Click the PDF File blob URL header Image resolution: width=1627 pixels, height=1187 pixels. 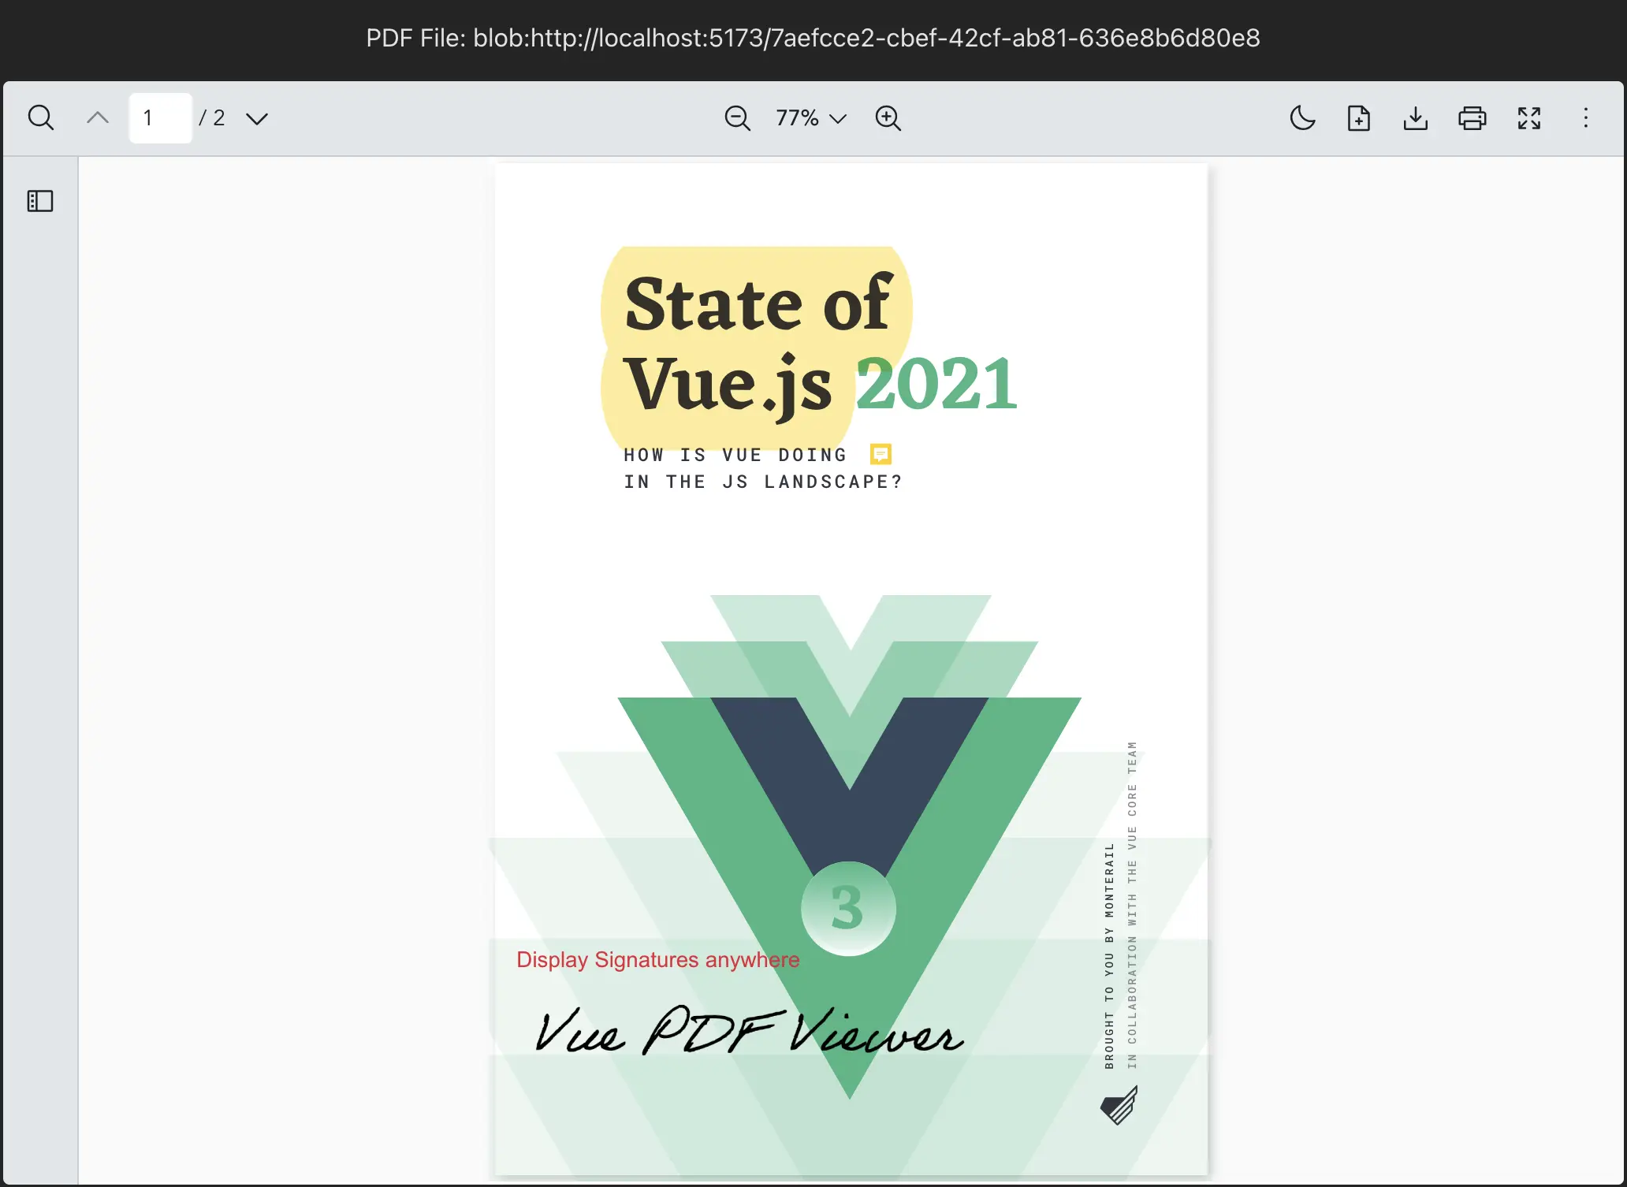(x=813, y=38)
